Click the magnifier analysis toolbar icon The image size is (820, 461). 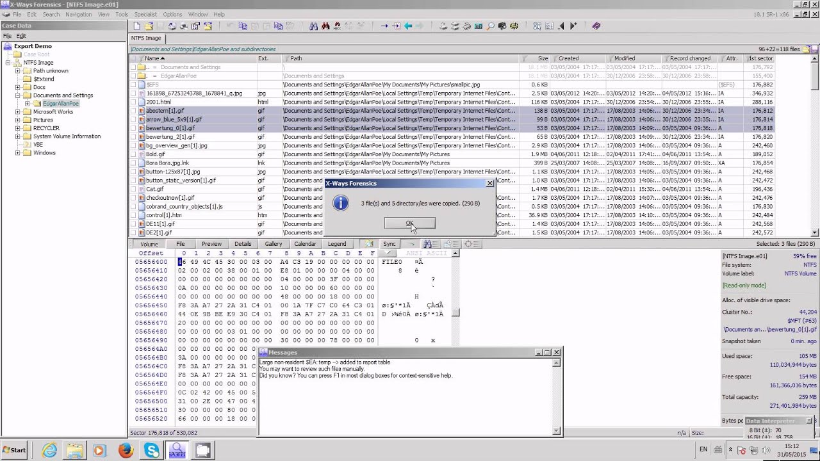coord(490,26)
